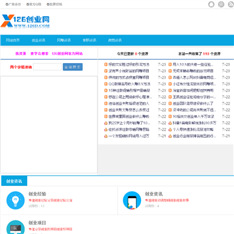Click orange icon beside 淘宝 article
234x234 pixels.
(170, 90)
